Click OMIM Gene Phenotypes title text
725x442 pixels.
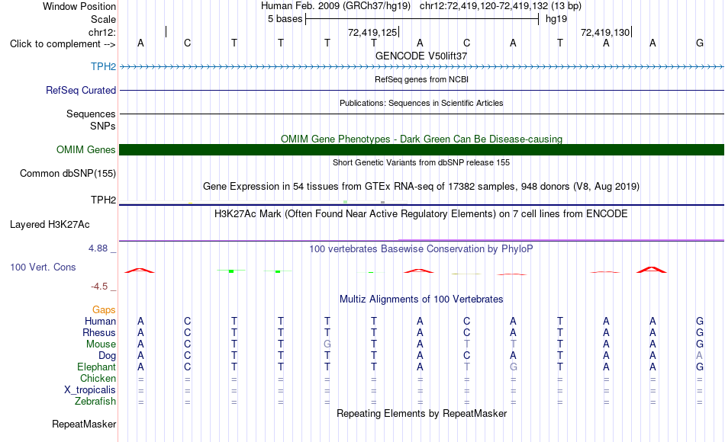click(421, 139)
